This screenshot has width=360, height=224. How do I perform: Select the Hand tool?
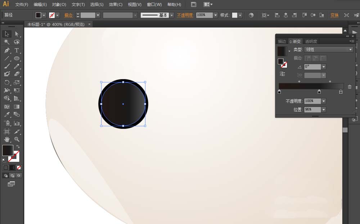6,139
